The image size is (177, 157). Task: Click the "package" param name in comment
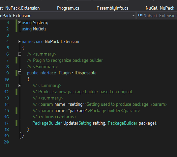coord(78,111)
